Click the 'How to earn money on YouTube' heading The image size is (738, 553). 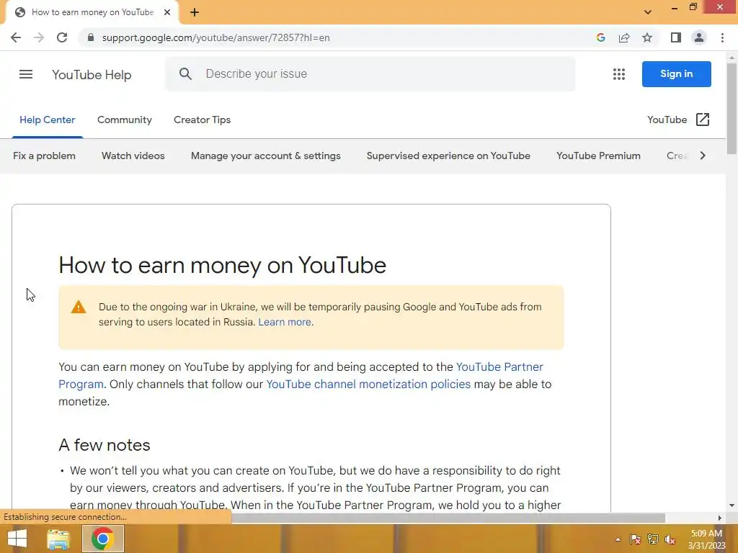click(222, 265)
